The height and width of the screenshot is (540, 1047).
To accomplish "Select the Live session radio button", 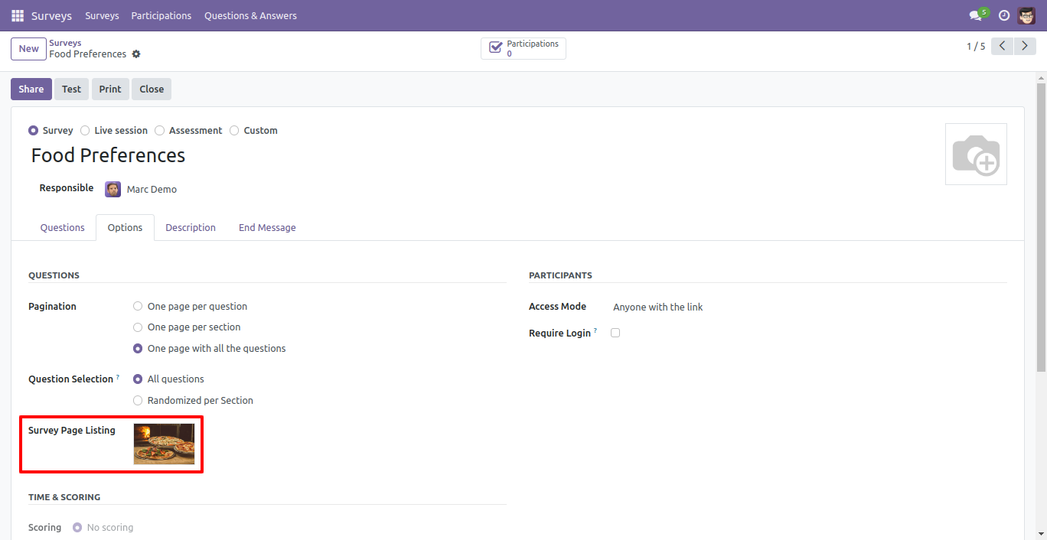I will pyautogui.click(x=85, y=131).
